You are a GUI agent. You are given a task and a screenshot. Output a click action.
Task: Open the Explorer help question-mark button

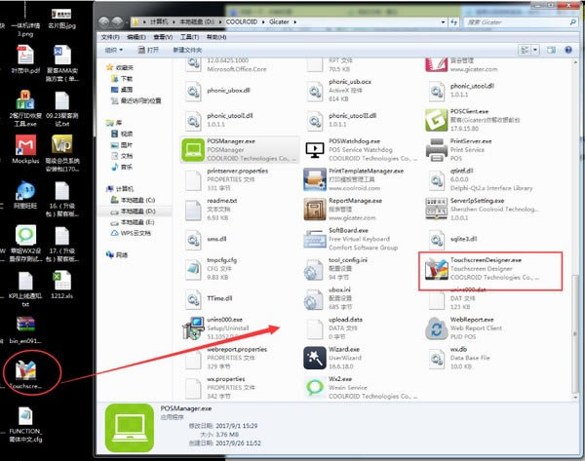pyautogui.click(x=567, y=50)
